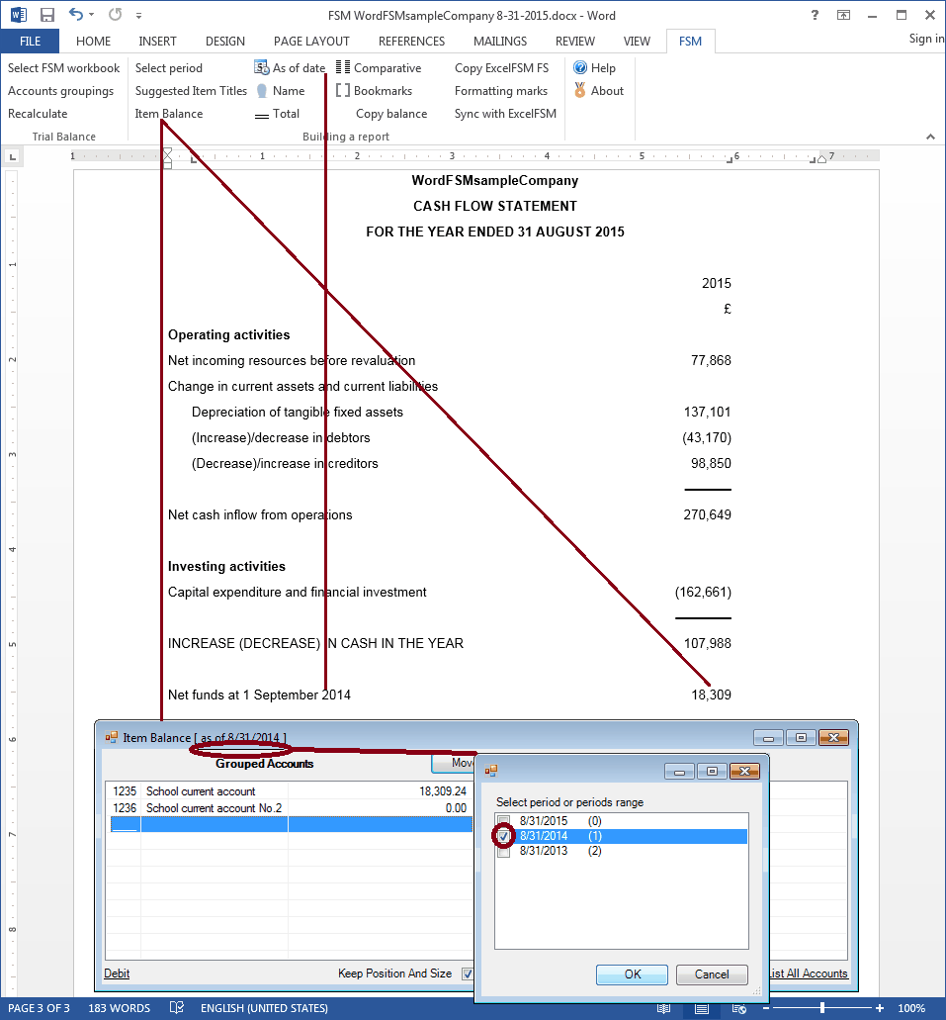The height and width of the screenshot is (1020, 946).
Task: Switch to Web Layout view
Action: [x=739, y=1008]
